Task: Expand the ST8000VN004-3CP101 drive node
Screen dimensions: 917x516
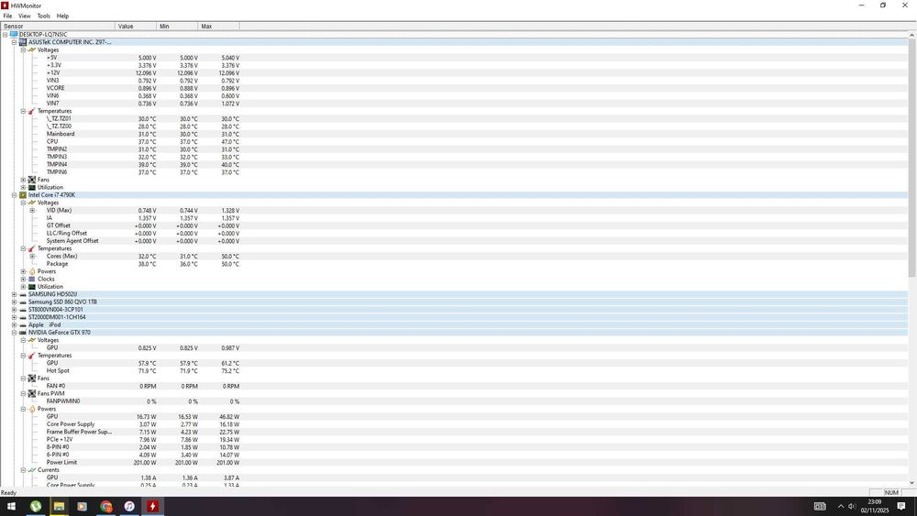Action: (14, 310)
